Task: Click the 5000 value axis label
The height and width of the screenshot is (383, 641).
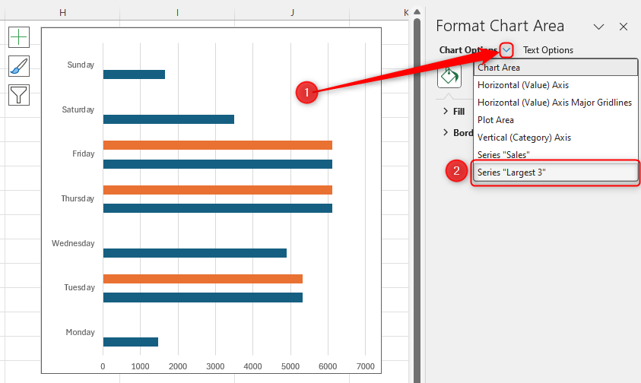Action: [x=290, y=366]
